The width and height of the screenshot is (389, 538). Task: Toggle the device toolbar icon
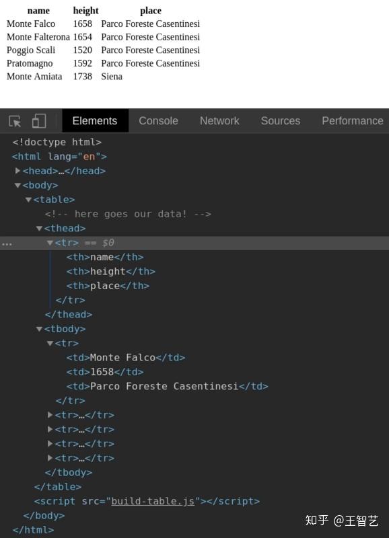[x=39, y=121]
